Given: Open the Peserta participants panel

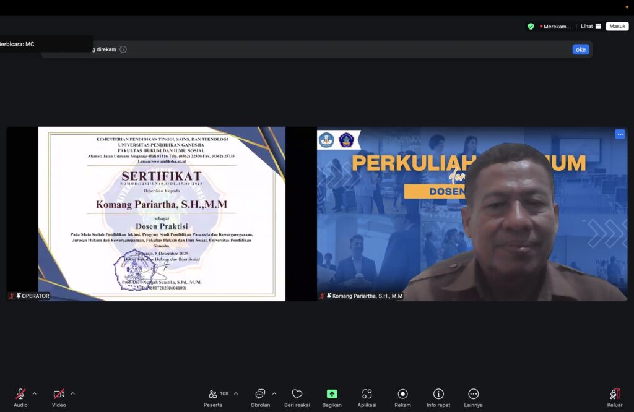Looking at the screenshot, I should (x=213, y=394).
